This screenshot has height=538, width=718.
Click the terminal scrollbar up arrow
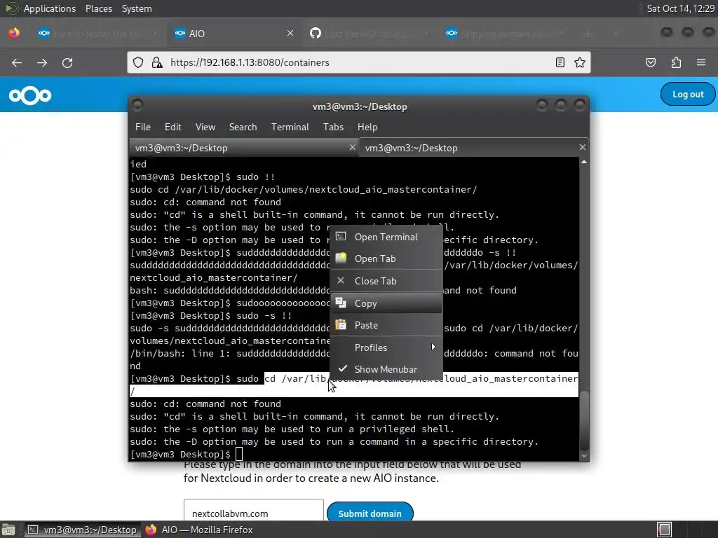coord(584,162)
